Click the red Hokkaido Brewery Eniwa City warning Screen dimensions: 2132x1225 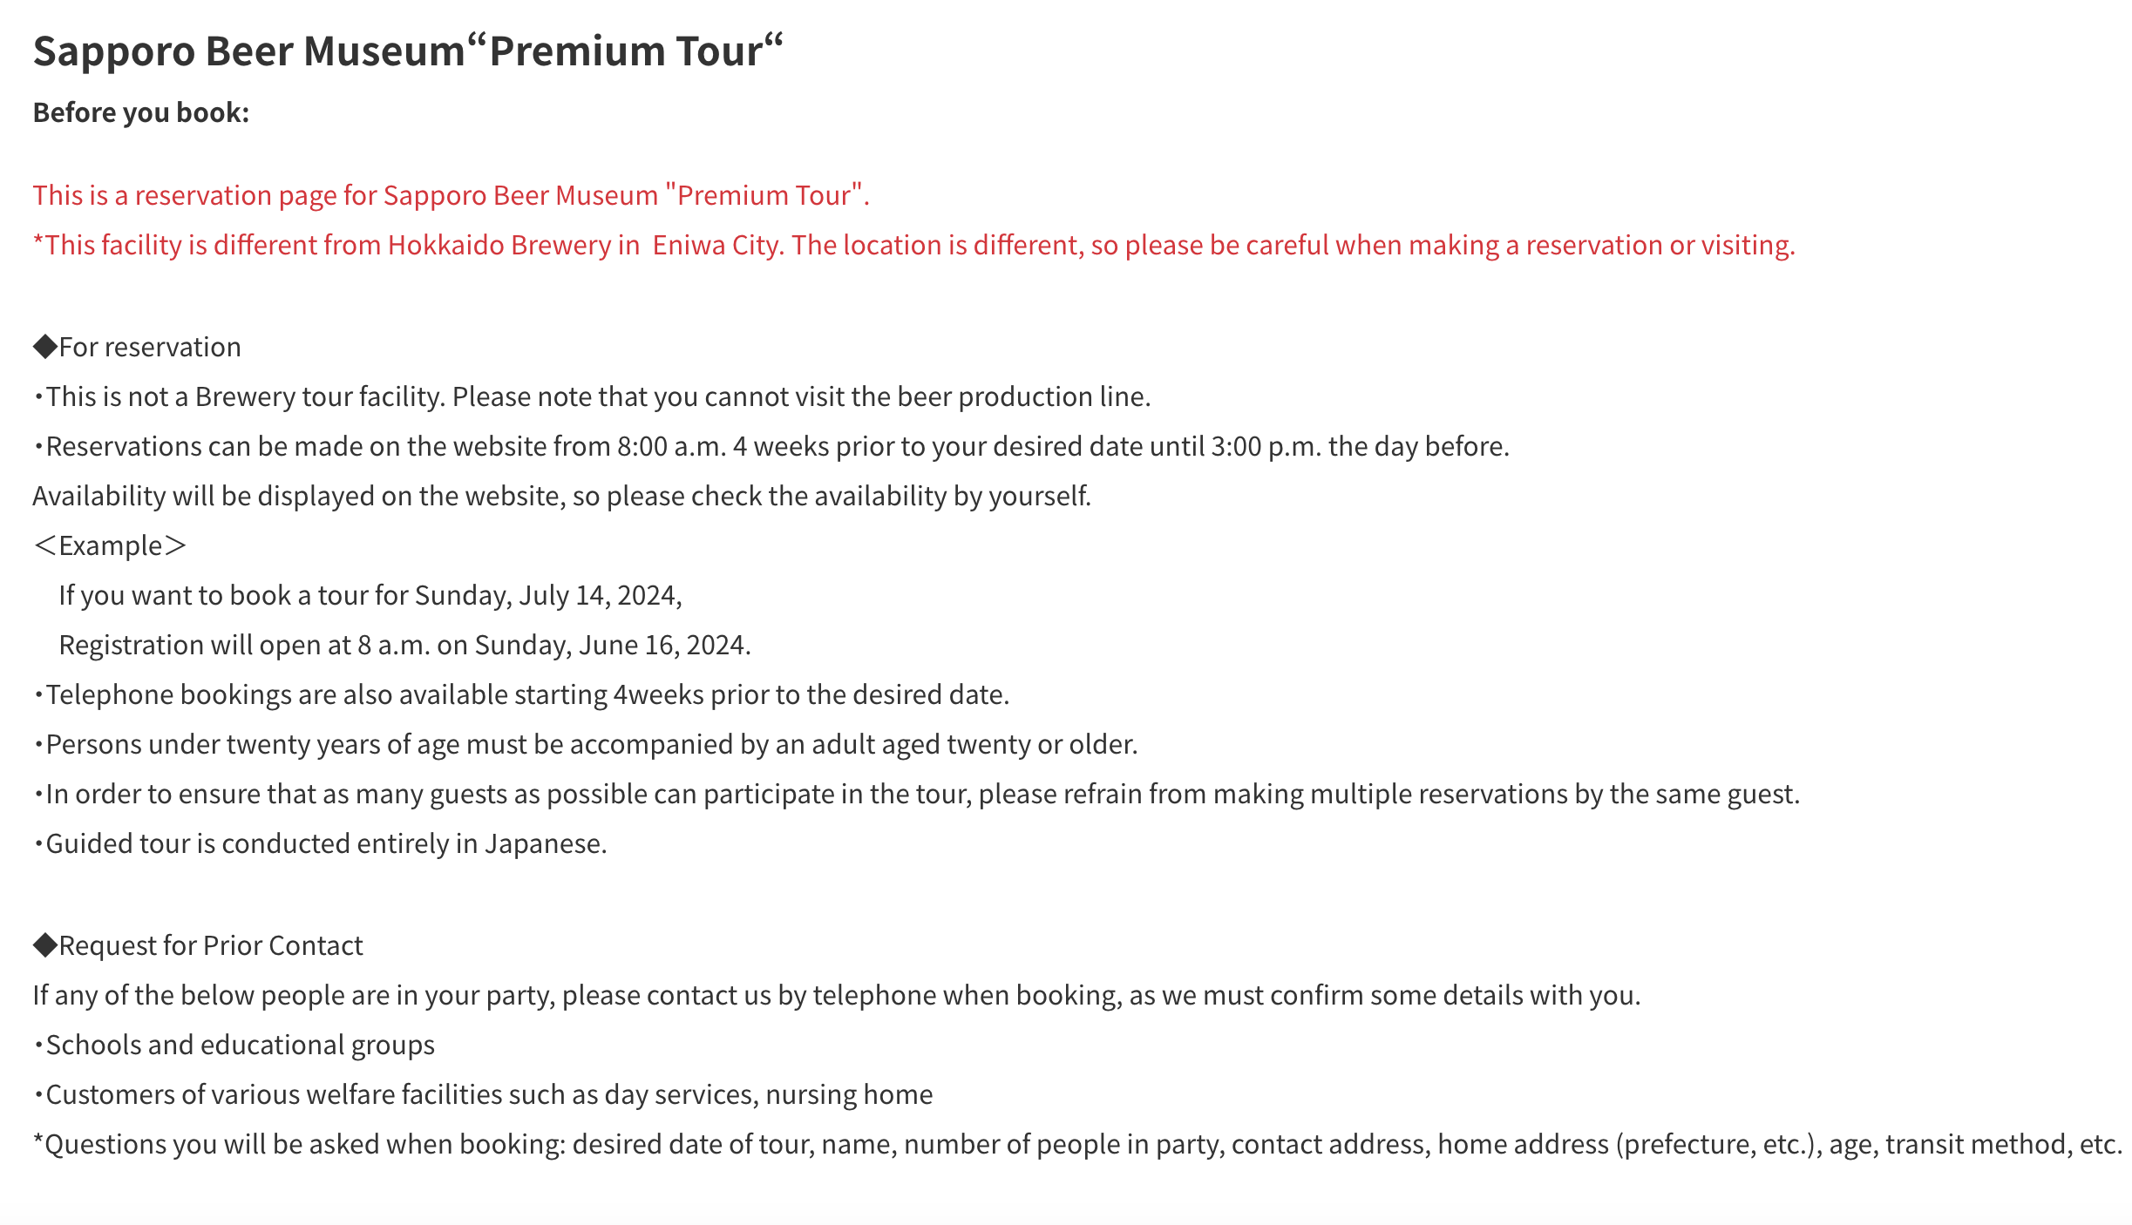[x=913, y=245]
